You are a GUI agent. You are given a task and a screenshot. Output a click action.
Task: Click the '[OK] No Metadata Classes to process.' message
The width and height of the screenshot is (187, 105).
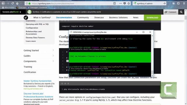[x=88, y=56]
